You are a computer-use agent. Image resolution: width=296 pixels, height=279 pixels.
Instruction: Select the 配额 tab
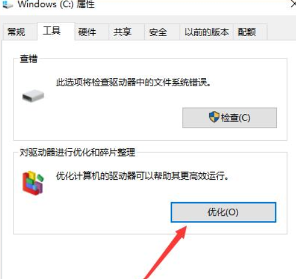click(x=250, y=32)
